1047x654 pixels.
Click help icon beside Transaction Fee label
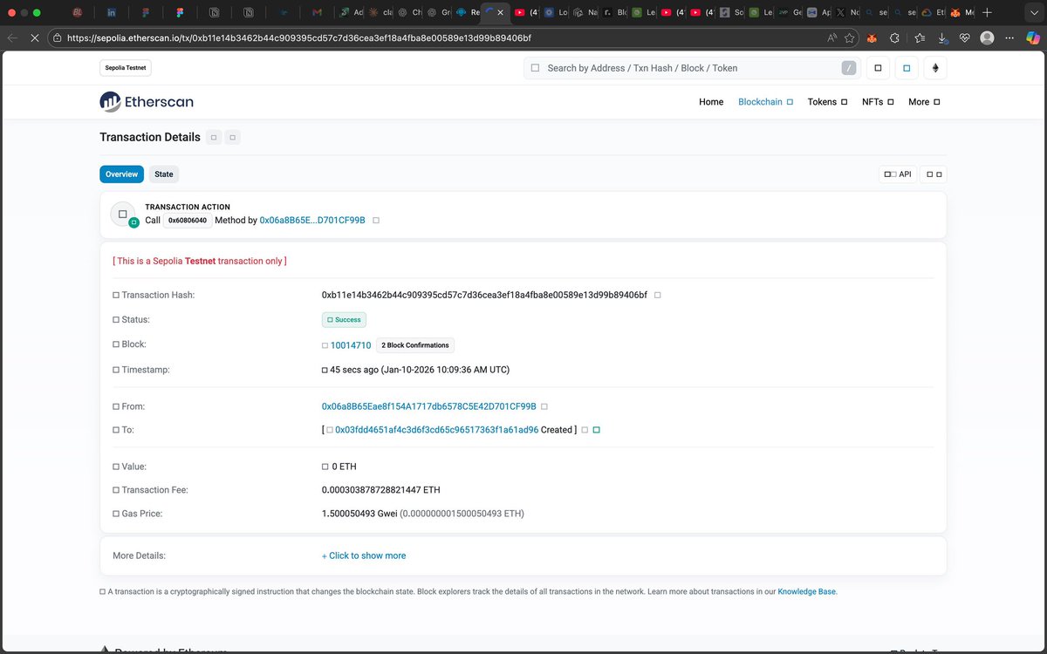tap(116, 490)
